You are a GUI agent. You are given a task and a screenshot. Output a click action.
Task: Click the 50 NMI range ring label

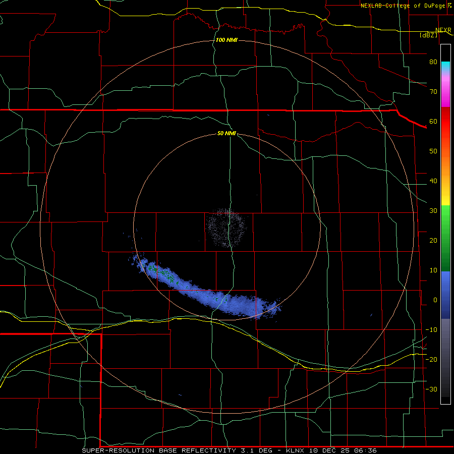coord(226,133)
